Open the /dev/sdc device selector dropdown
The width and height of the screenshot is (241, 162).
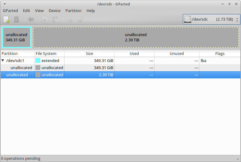click(x=212, y=19)
